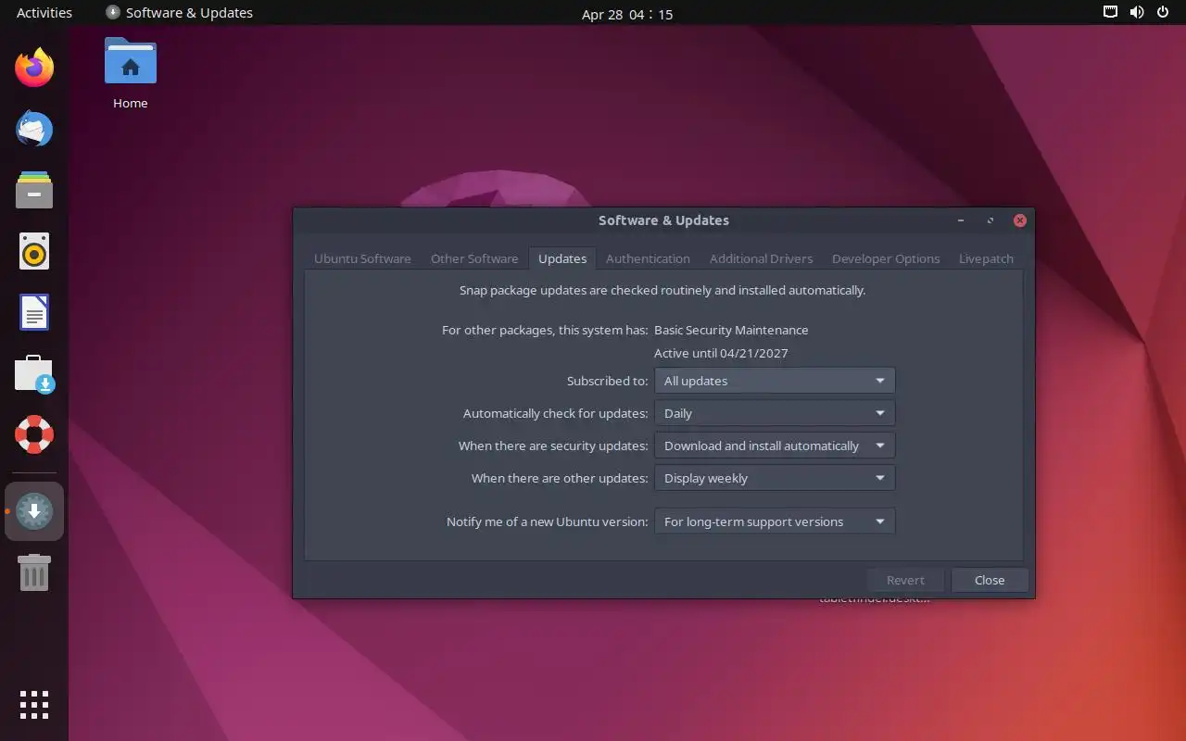Image resolution: width=1186 pixels, height=741 pixels.
Task: Select the Updates tab
Action: pyautogui.click(x=562, y=258)
